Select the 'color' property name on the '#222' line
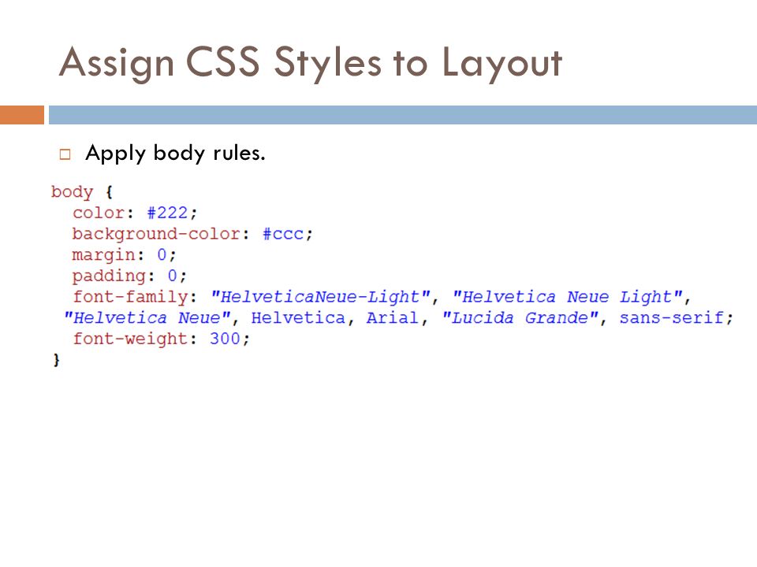The height and width of the screenshot is (567, 757). (x=99, y=213)
